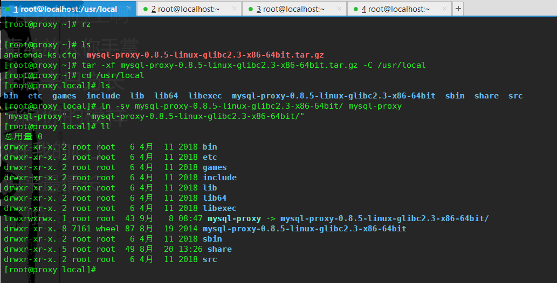Click 'games' in the horizontal ls listing
The width and height of the screenshot is (557, 283).
(x=64, y=96)
